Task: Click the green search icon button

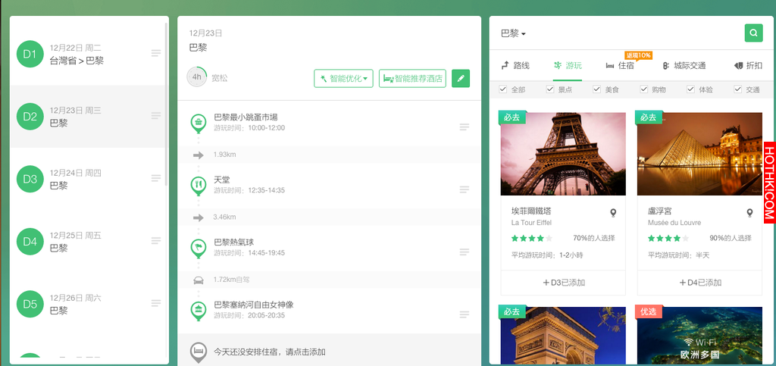Action: click(753, 33)
